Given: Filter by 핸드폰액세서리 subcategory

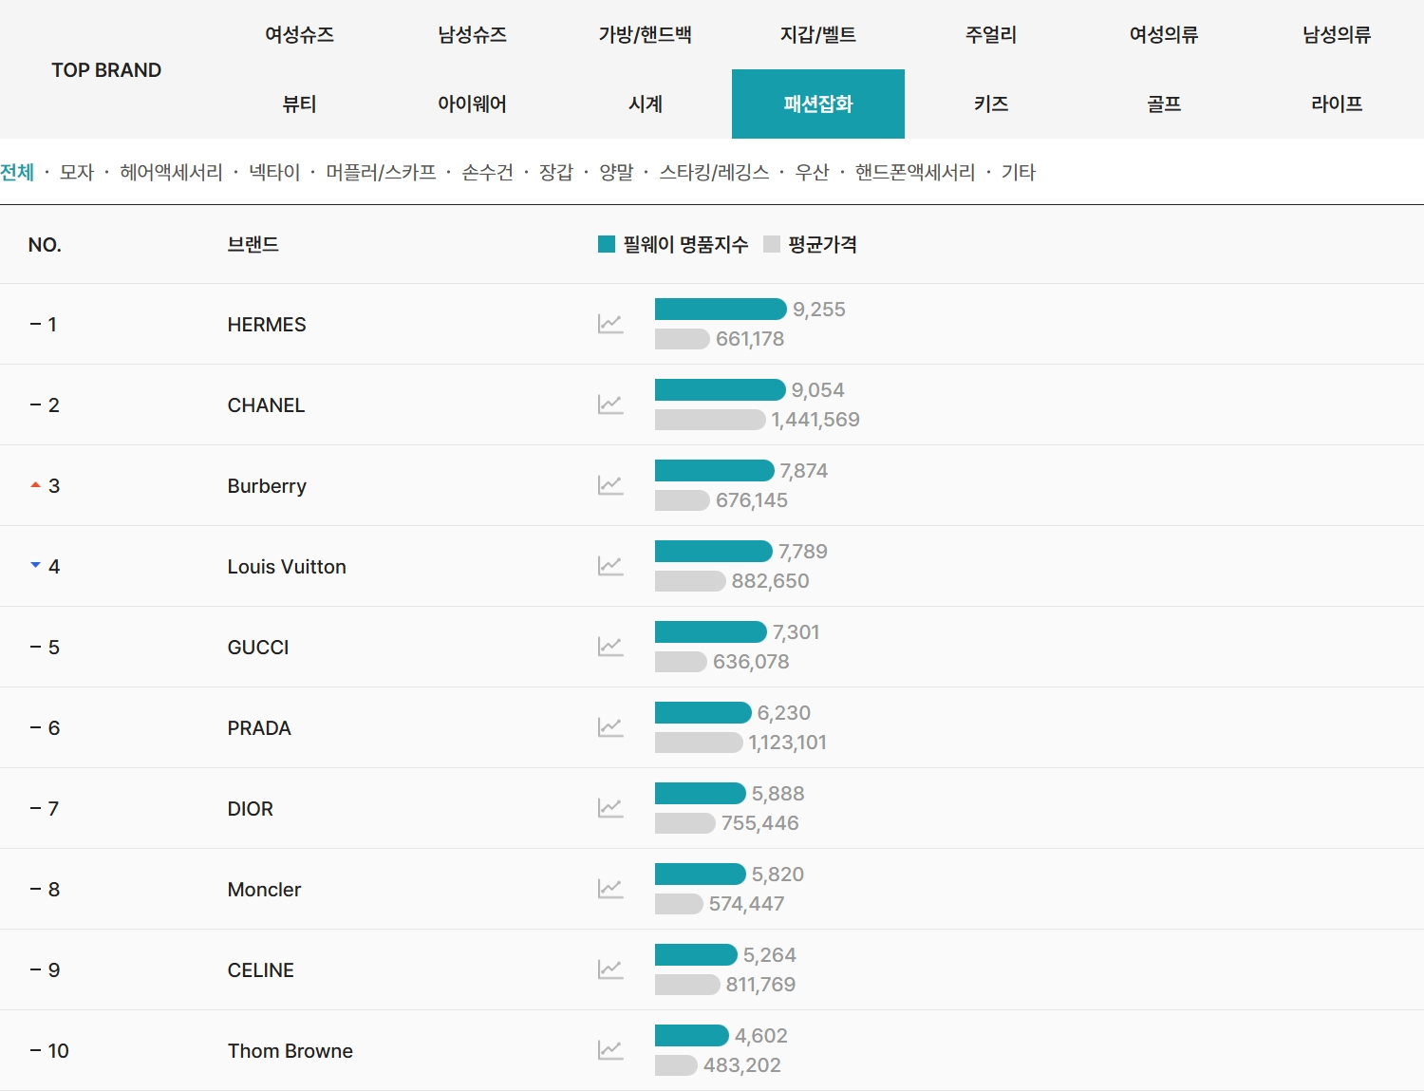Looking at the screenshot, I should (915, 172).
